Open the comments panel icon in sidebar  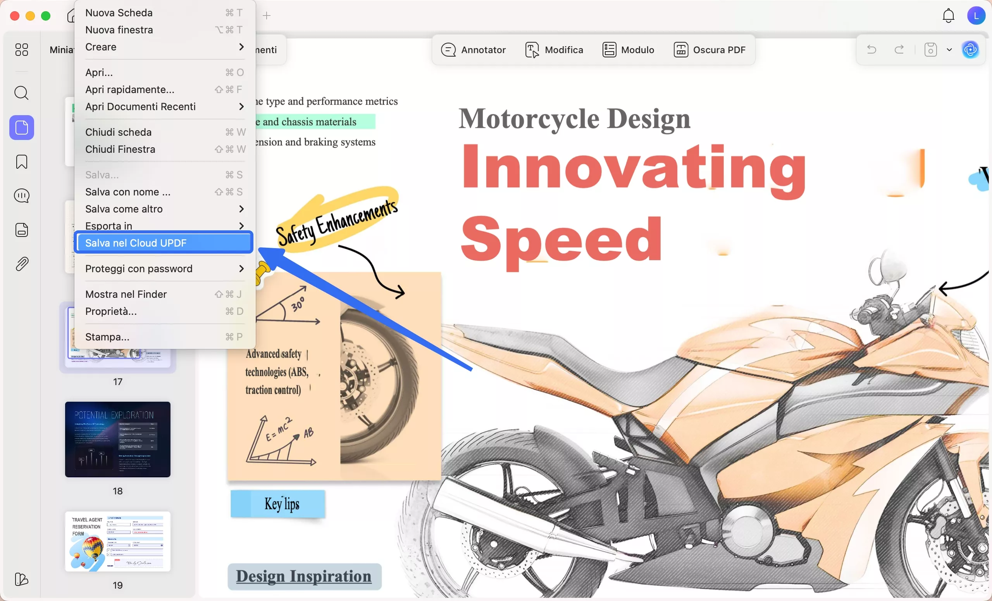pos(21,196)
